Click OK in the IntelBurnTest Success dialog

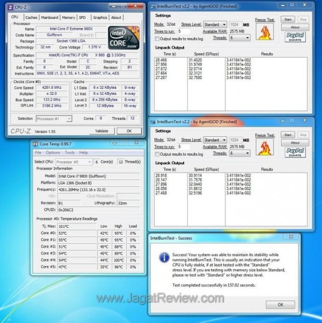coord(281,305)
